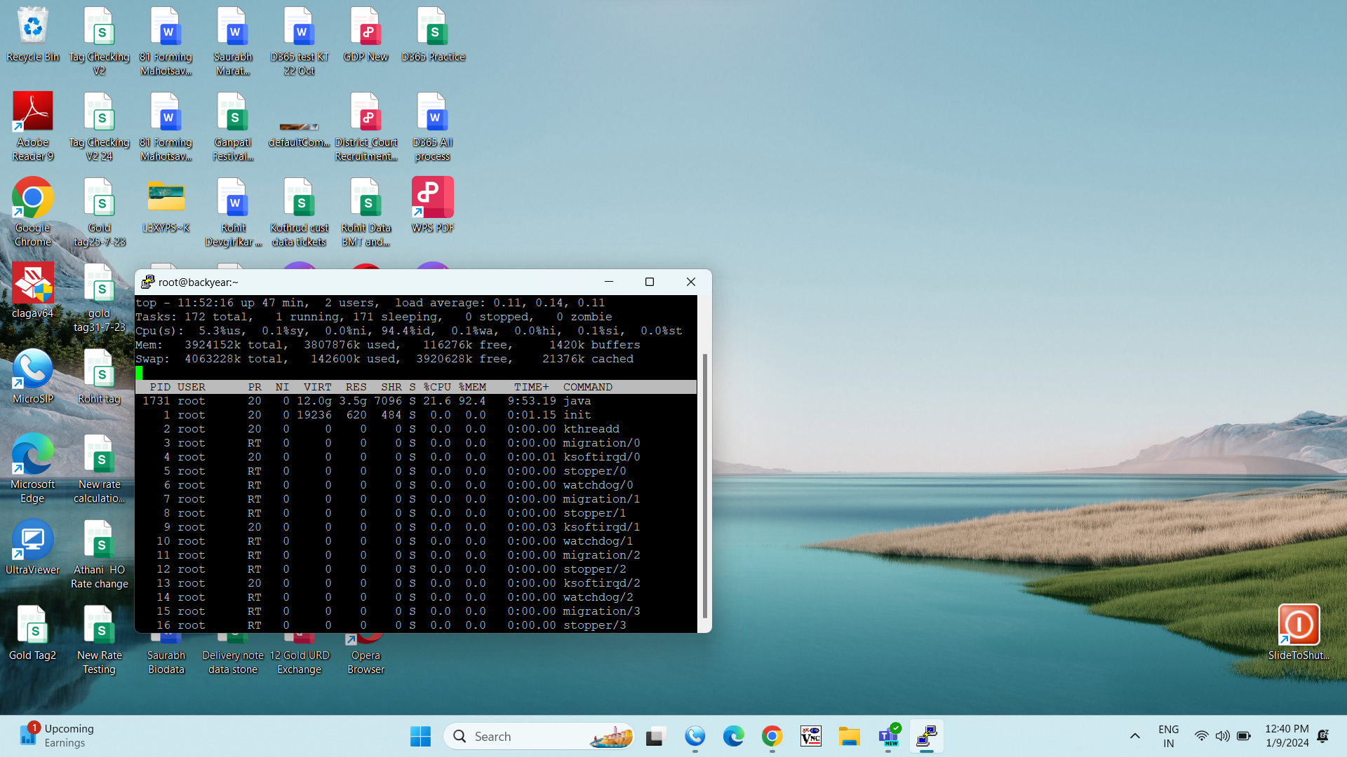Click the taskbar Search box
Screen dimensions: 1347x757
point(539,736)
